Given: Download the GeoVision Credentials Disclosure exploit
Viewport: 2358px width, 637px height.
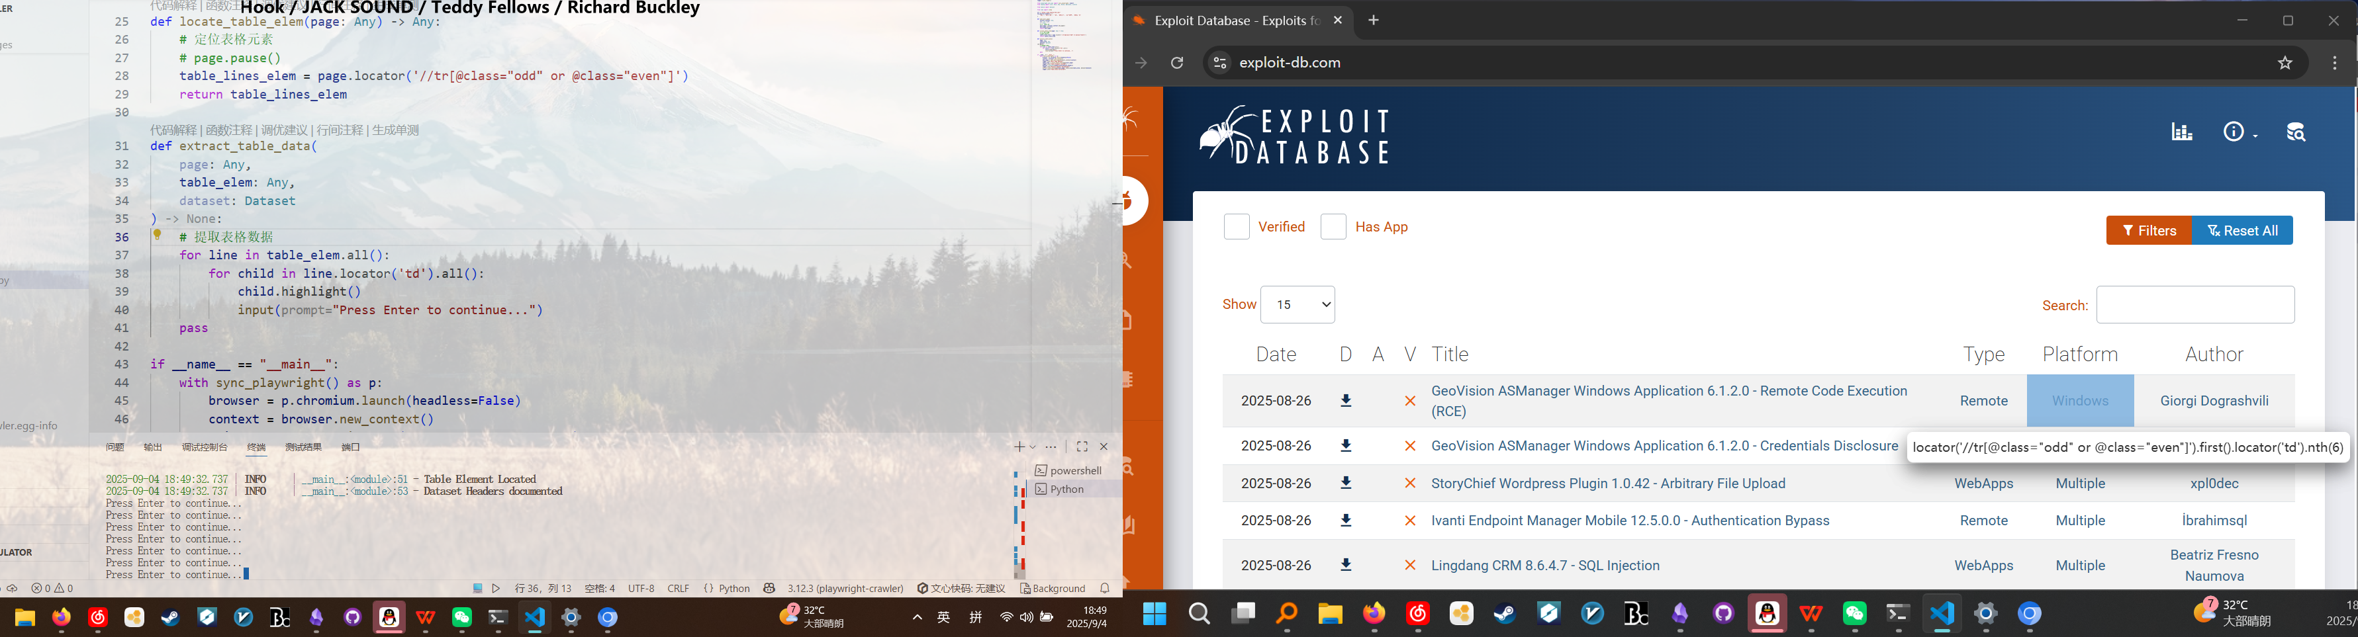Looking at the screenshot, I should [1346, 446].
